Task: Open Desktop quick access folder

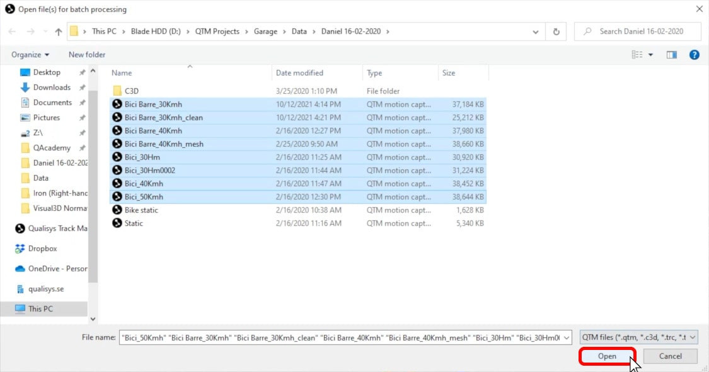Action: coord(40,72)
